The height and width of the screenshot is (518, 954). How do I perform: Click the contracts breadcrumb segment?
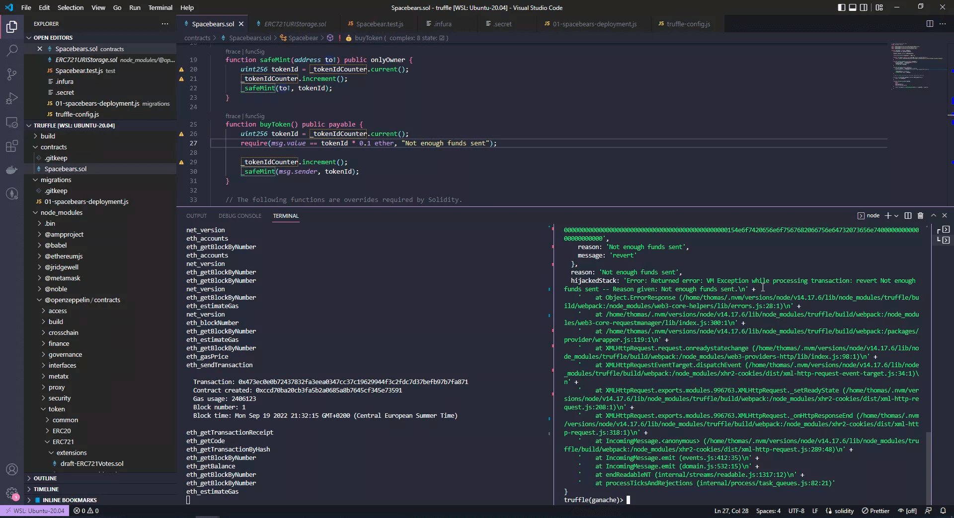point(197,38)
